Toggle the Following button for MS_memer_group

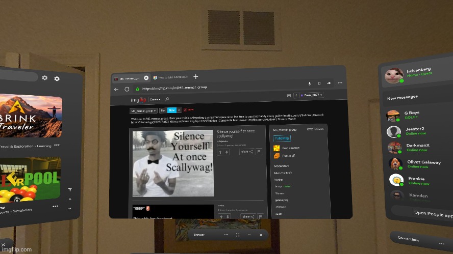pyautogui.click(x=282, y=138)
